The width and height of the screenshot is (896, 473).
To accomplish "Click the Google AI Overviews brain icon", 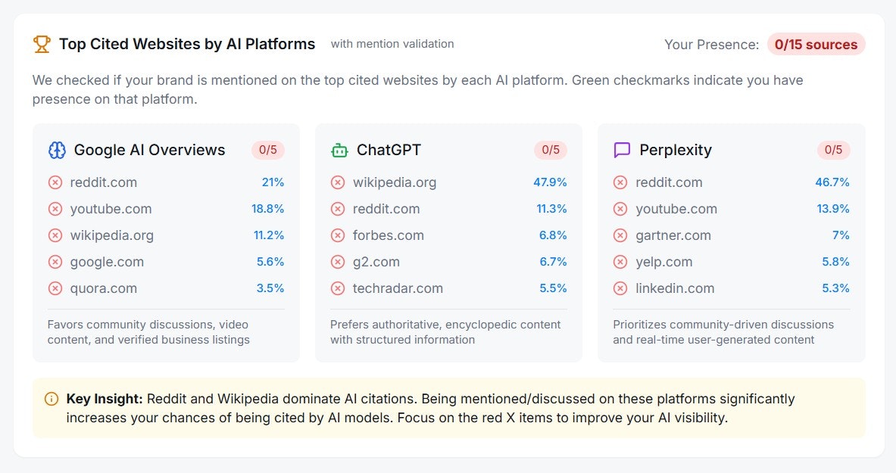I will click(x=57, y=151).
